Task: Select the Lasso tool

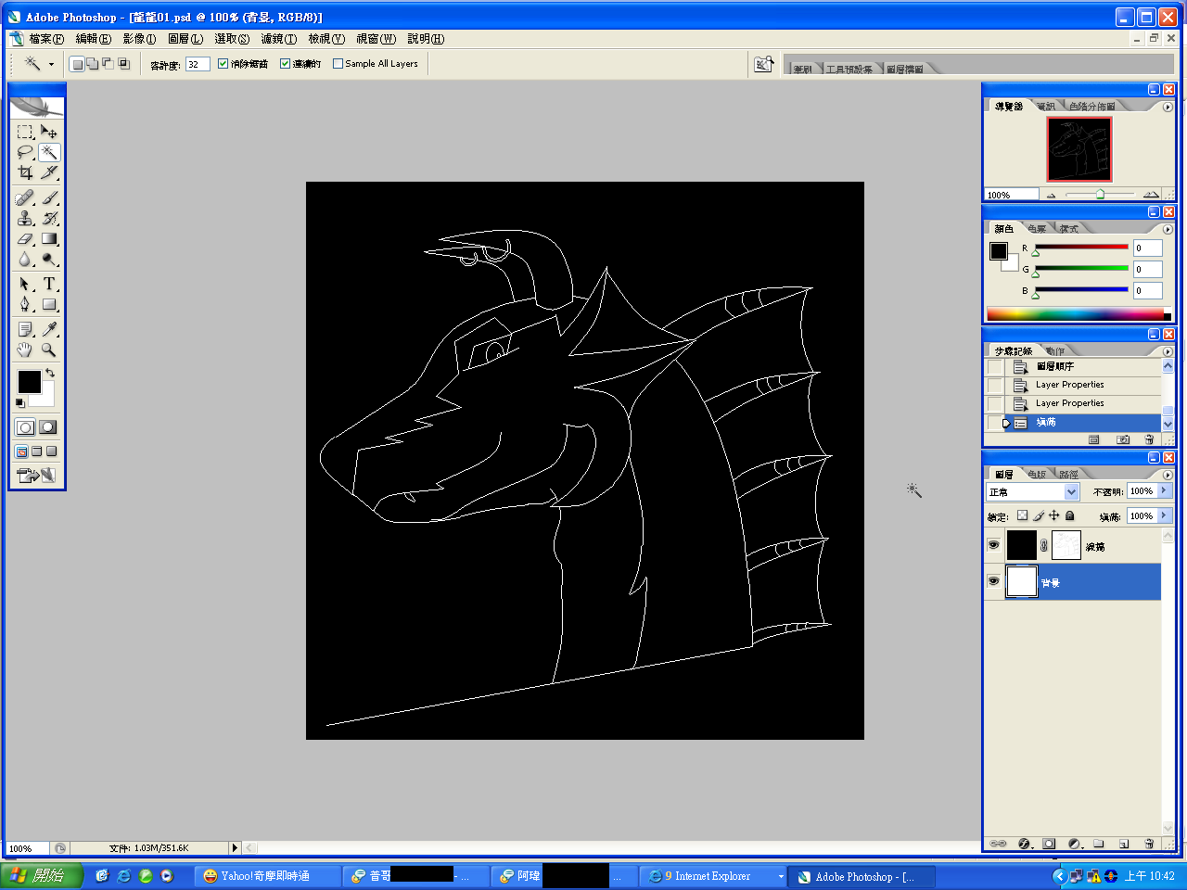Action: click(x=25, y=152)
